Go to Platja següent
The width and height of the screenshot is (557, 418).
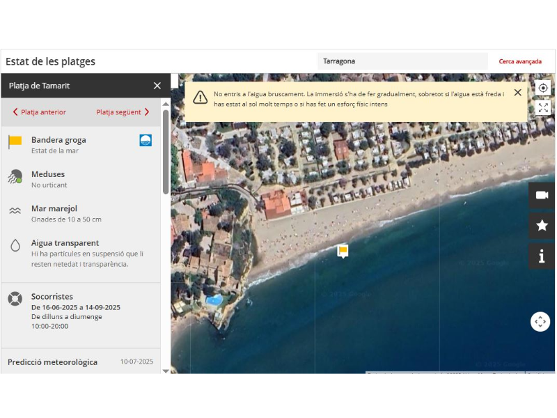point(123,112)
